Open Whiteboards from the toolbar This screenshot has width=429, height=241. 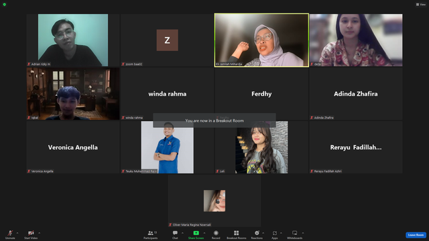click(295, 234)
